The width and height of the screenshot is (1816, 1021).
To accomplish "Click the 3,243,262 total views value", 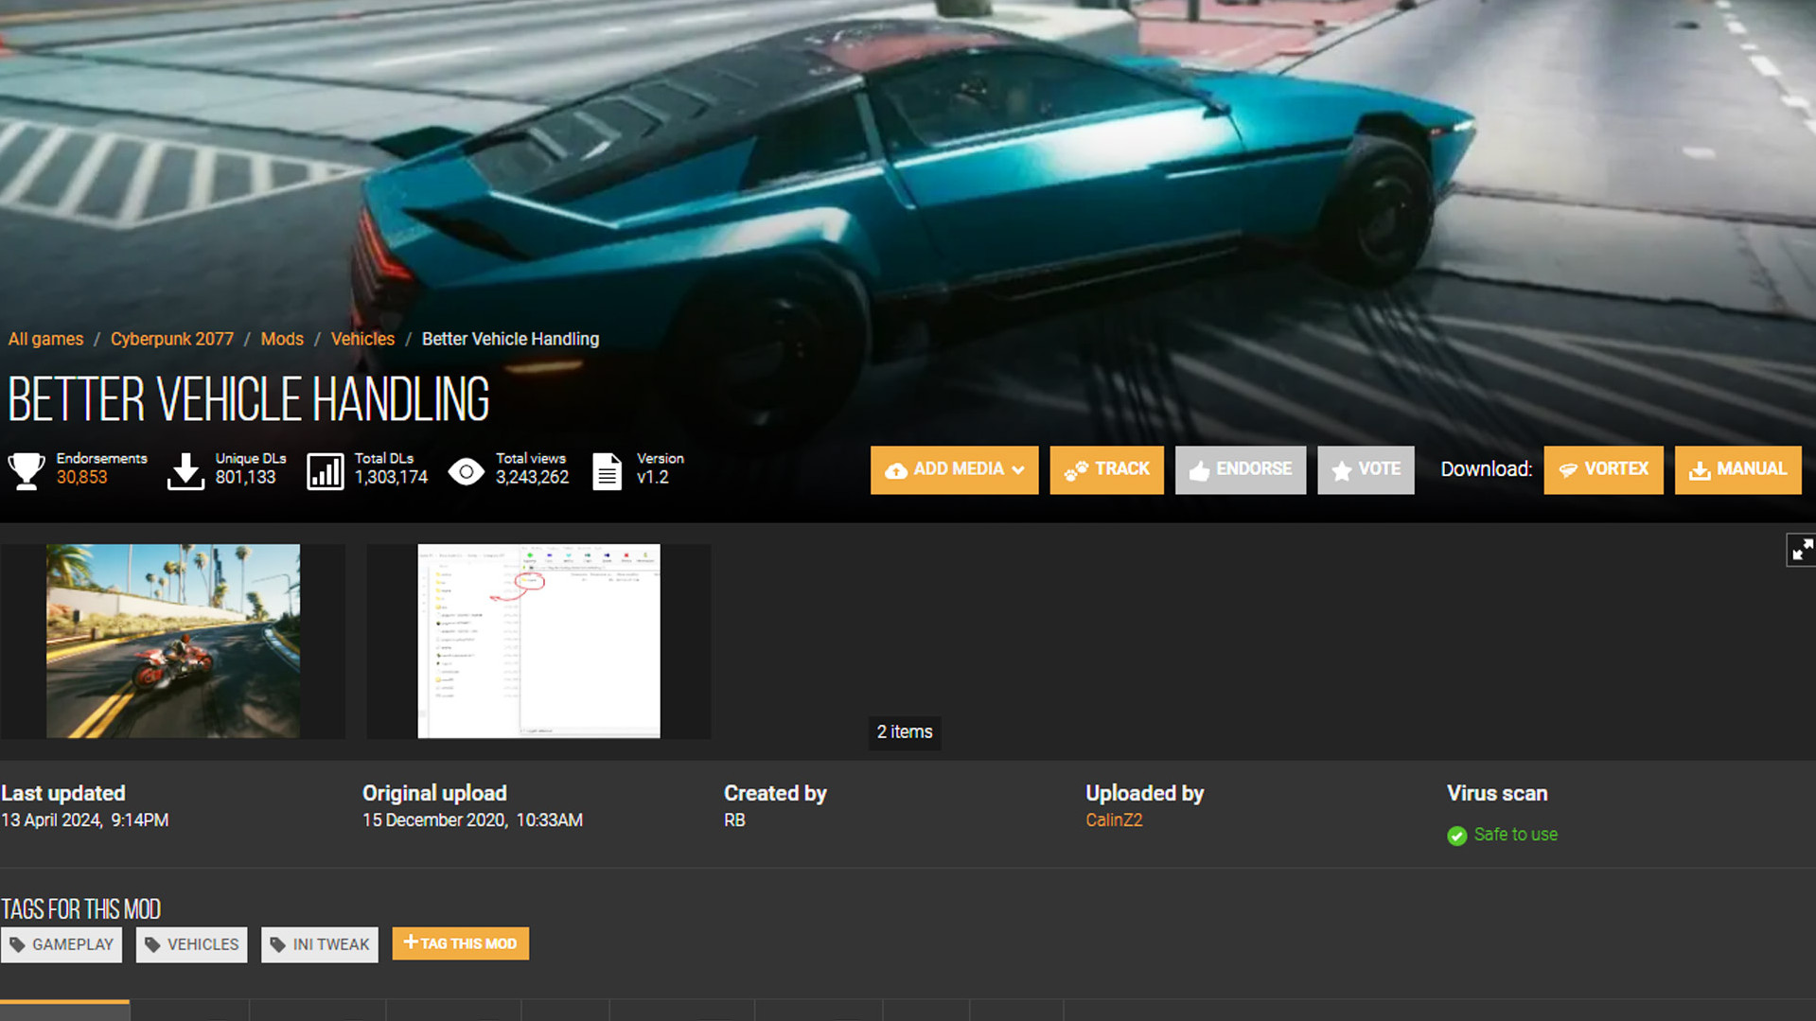I will coord(532,478).
